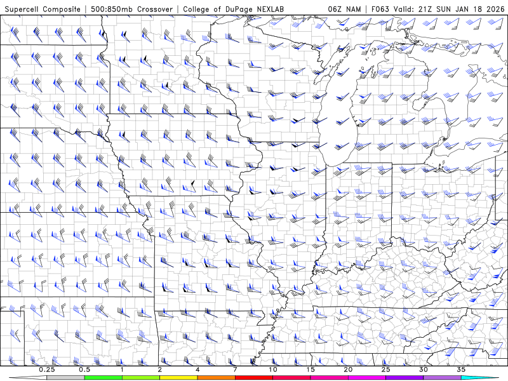Screen dimensions: 508x381
Task: Click the 500:850mb Crossover label
Action: click(131, 9)
